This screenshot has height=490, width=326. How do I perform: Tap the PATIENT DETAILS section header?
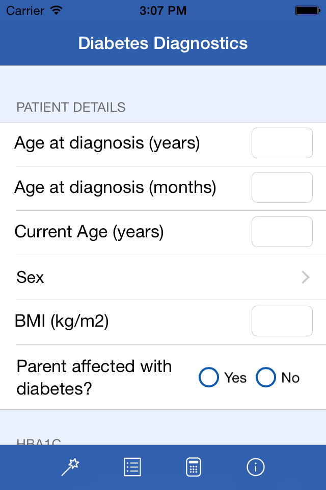(x=71, y=107)
